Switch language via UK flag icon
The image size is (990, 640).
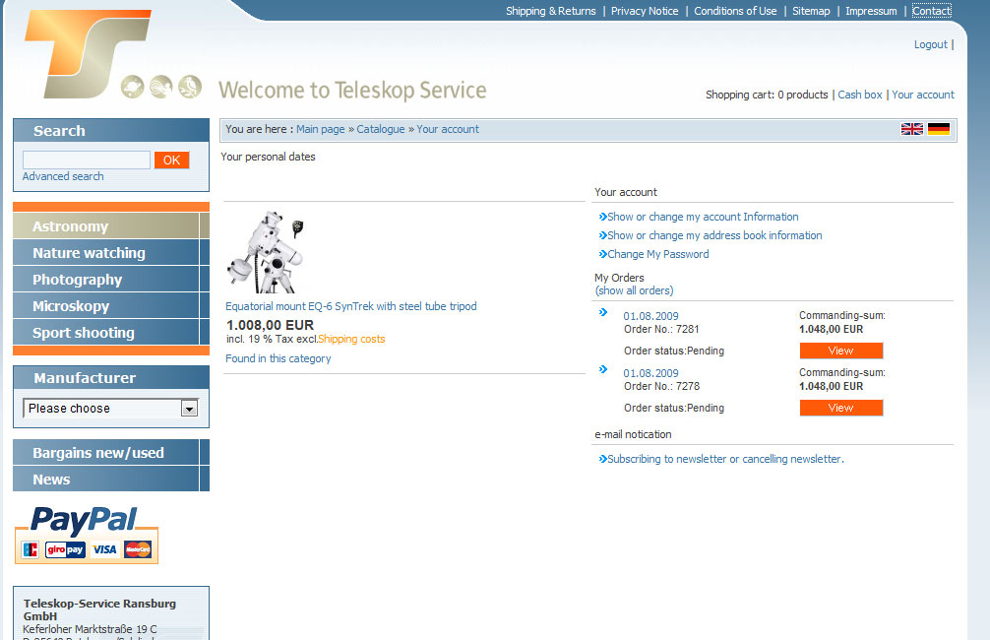click(911, 129)
